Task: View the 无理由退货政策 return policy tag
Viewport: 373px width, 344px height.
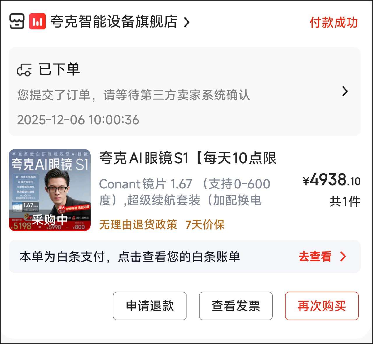Action: click(138, 225)
